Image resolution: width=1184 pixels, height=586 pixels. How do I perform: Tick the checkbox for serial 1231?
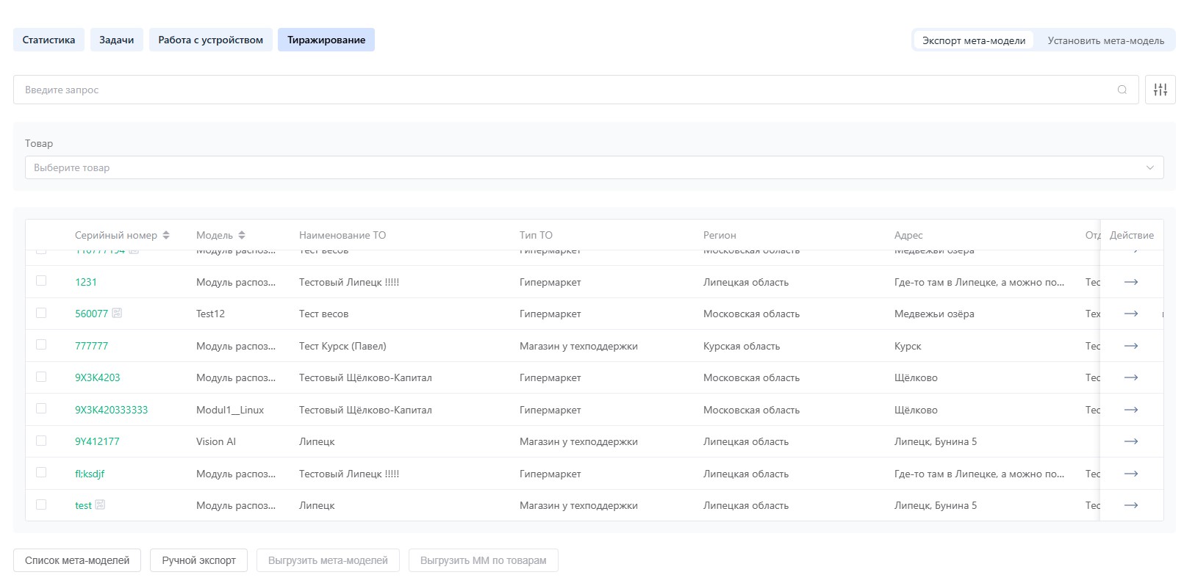41,281
